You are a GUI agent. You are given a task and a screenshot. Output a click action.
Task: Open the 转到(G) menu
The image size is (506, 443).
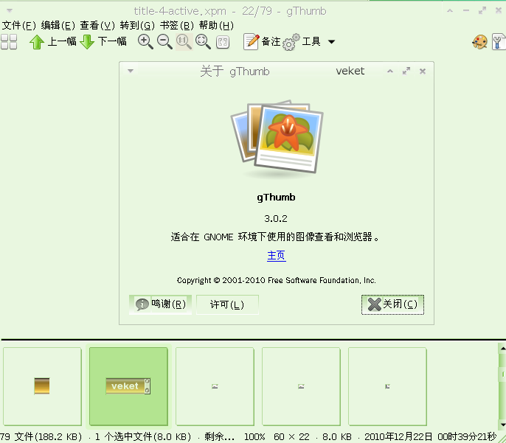coord(137,25)
